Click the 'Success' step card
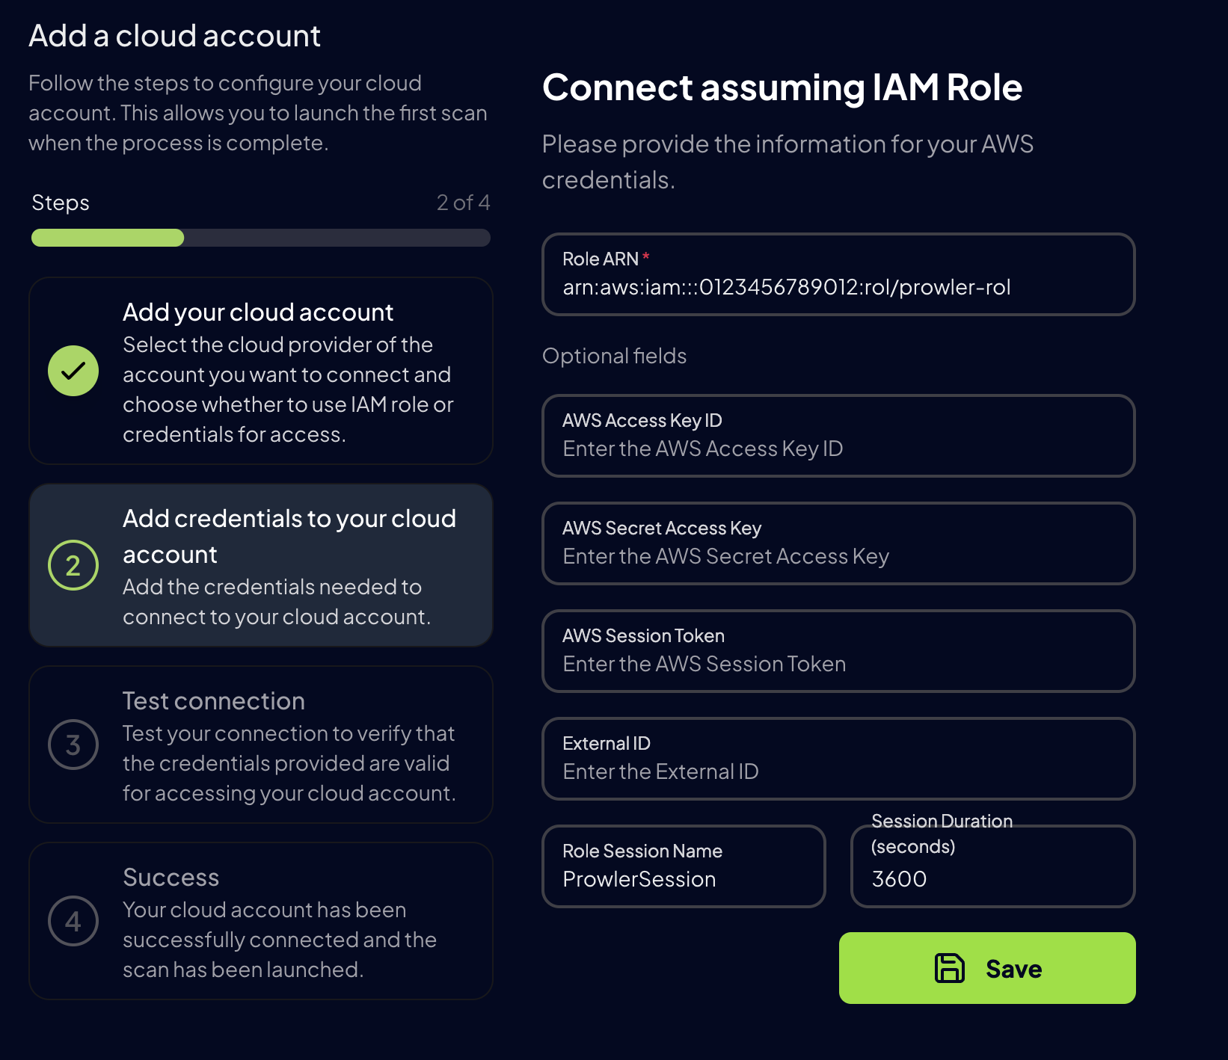Viewport: 1228px width, 1060px height. [x=260, y=921]
